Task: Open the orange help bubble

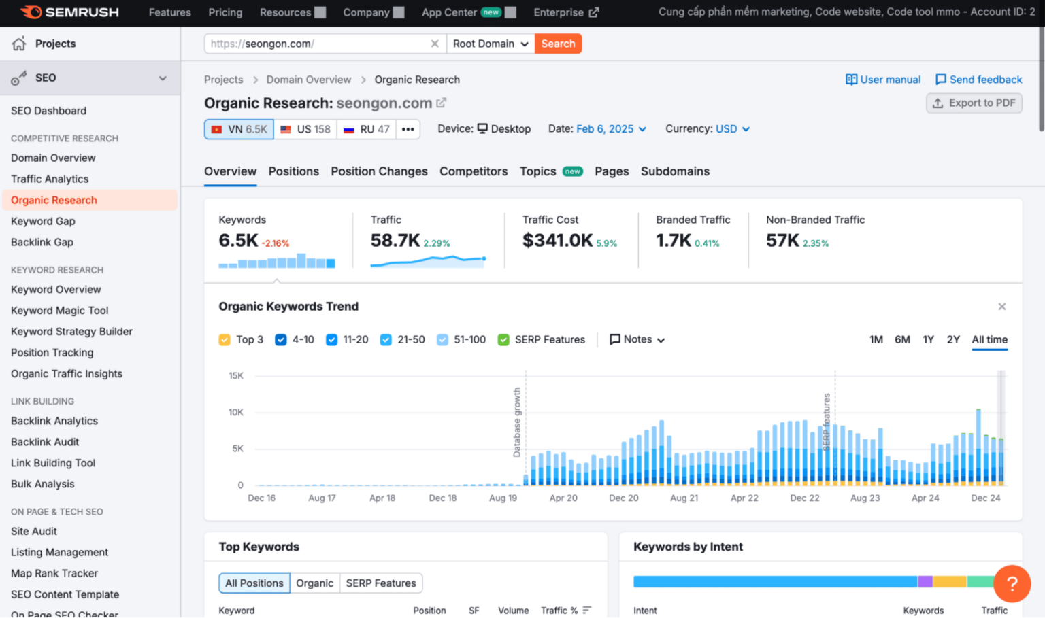Action: tap(1012, 583)
